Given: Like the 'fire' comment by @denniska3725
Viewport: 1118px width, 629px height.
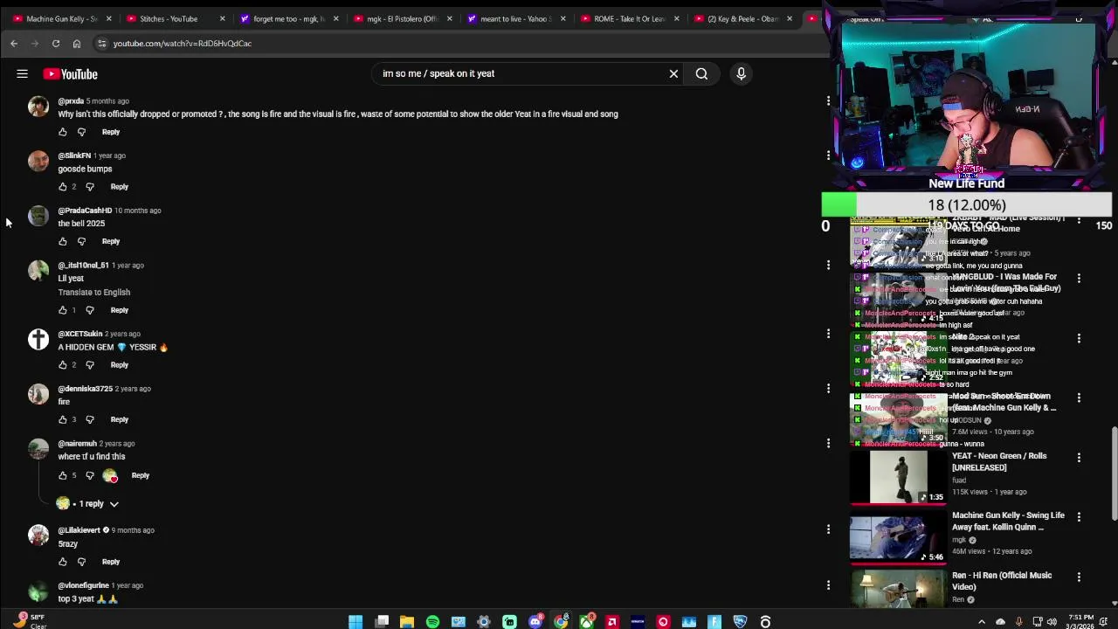Looking at the screenshot, I should click(62, 419).
